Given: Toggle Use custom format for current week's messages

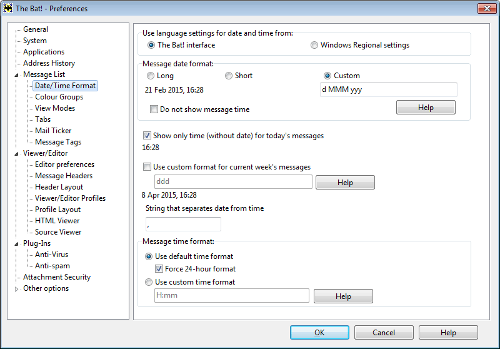Looking at the screenshot, I should click(147, 167).
